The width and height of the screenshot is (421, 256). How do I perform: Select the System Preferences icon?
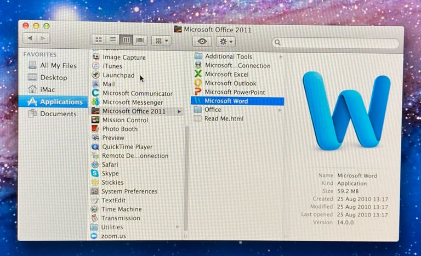coord(94,191)
